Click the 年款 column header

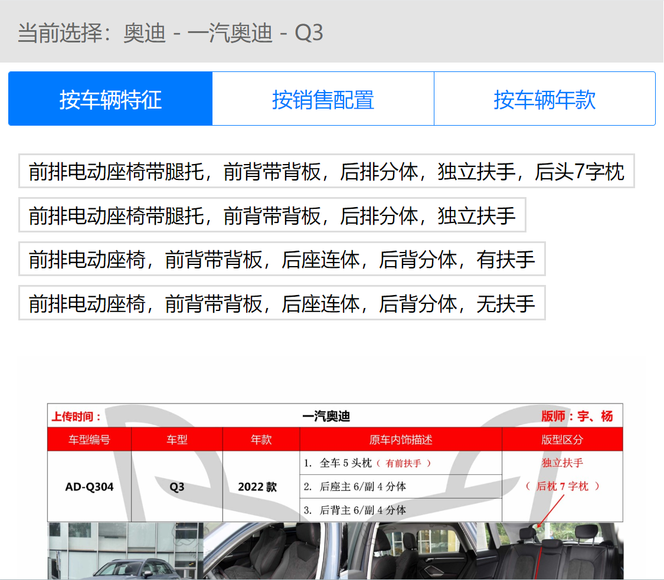click(261, 440)
